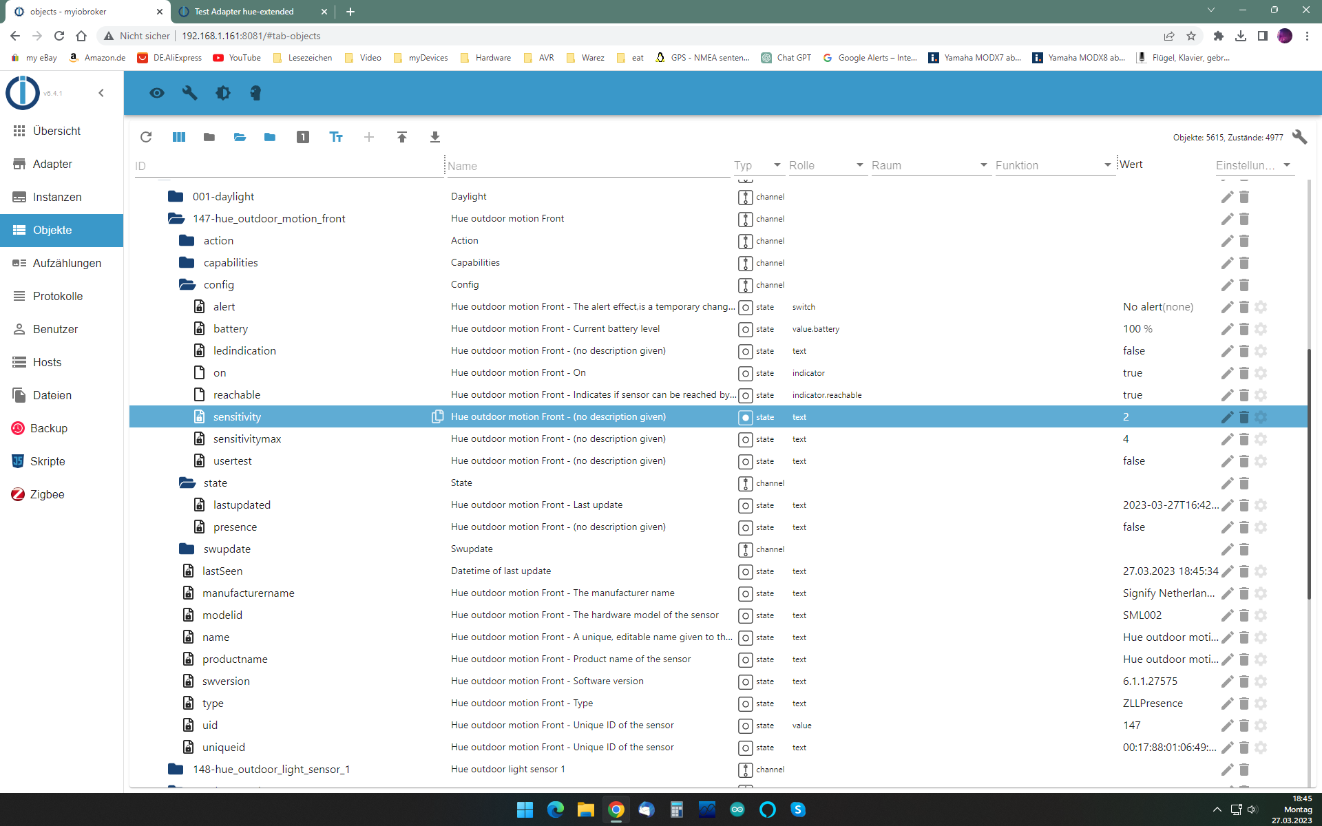This screenshot has height=826, width=1322.
Task: Open File Explorer from taskbar
Action: coord(585,809)
